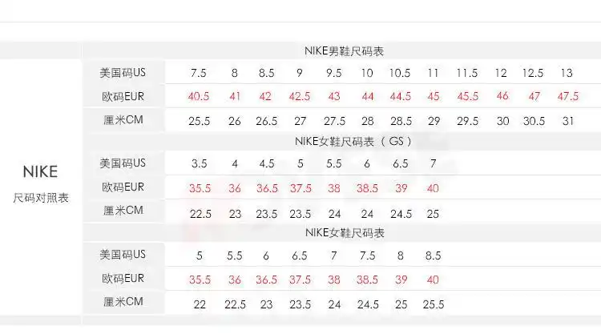601x334 pixels.
Task: Select US size 13 in the men's table
Action: pos(567,73)
